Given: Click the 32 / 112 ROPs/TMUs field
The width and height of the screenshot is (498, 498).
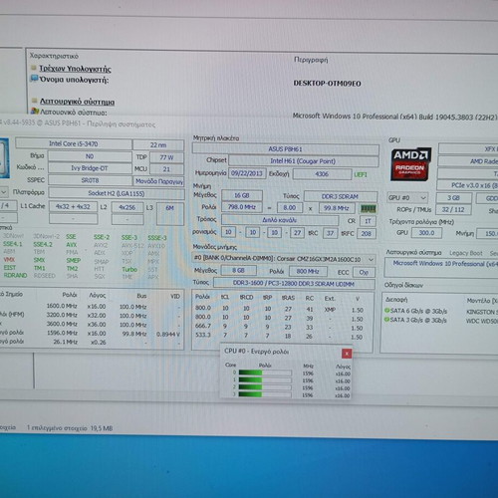Looking at the screenshot, I should (453, 209).
